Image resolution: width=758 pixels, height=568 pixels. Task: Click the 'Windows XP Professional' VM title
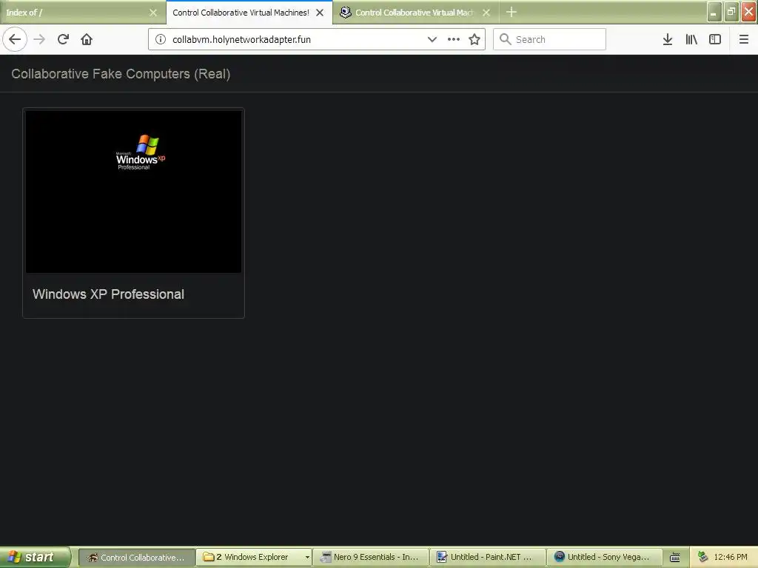pos(108,294)
